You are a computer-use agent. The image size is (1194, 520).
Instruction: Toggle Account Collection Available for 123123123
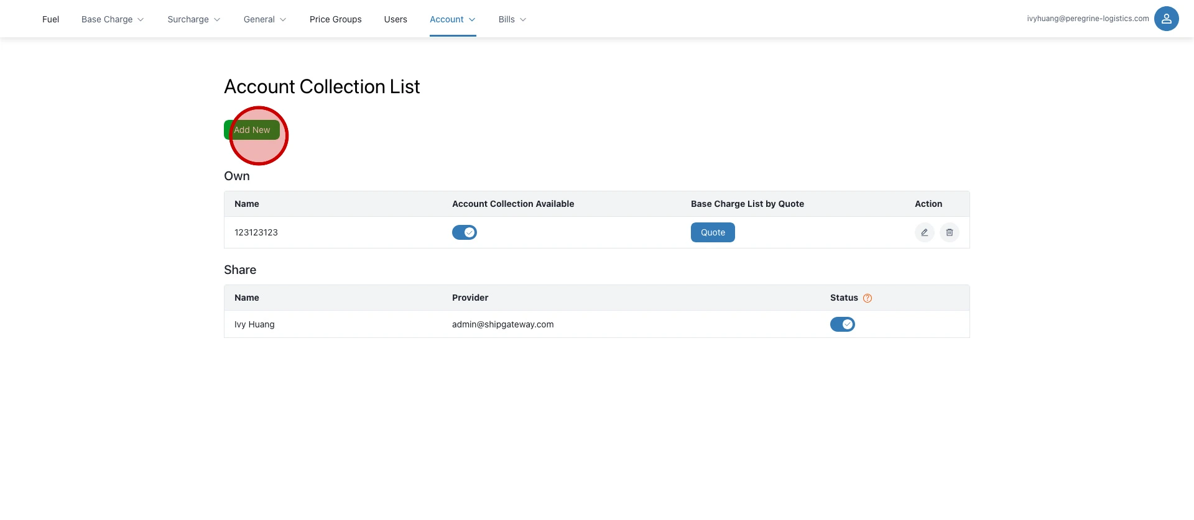tap(464, 232)
